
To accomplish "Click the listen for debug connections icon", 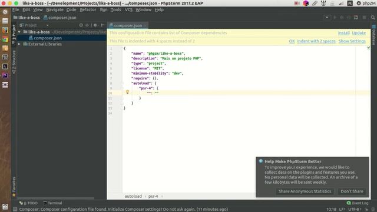I will pyautogui.click(x=356, y=17).
